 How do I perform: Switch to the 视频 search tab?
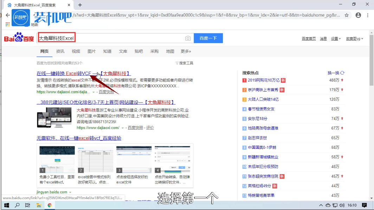[76, 51]
